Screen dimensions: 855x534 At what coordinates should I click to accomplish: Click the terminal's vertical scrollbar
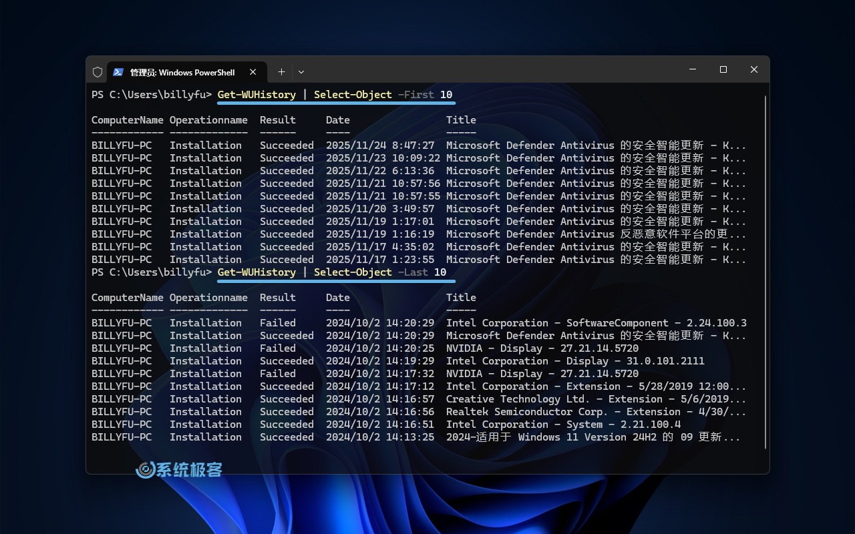tap(765, 267)
